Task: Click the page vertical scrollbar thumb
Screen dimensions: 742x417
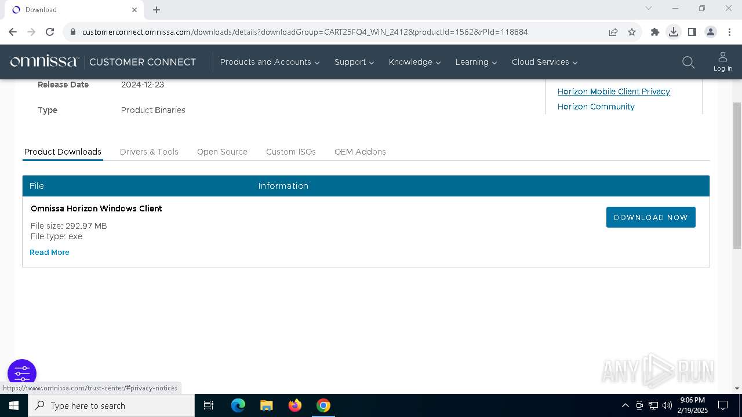Action: coord(737,175)
